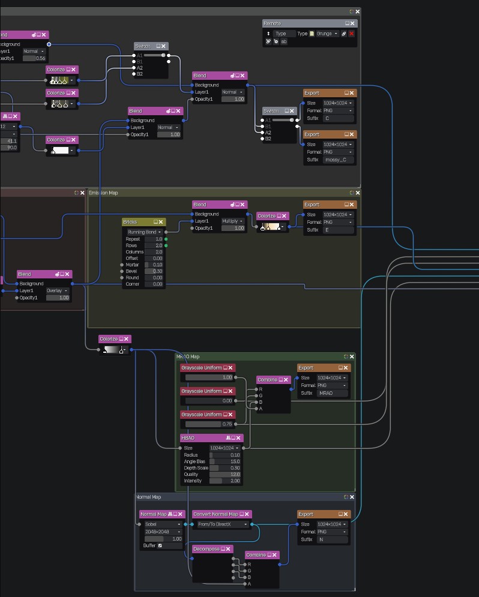479x597 pixels.
Task: Minimize the Export node with suffix E
Action: pyautogui.click(x=346, y=205)
